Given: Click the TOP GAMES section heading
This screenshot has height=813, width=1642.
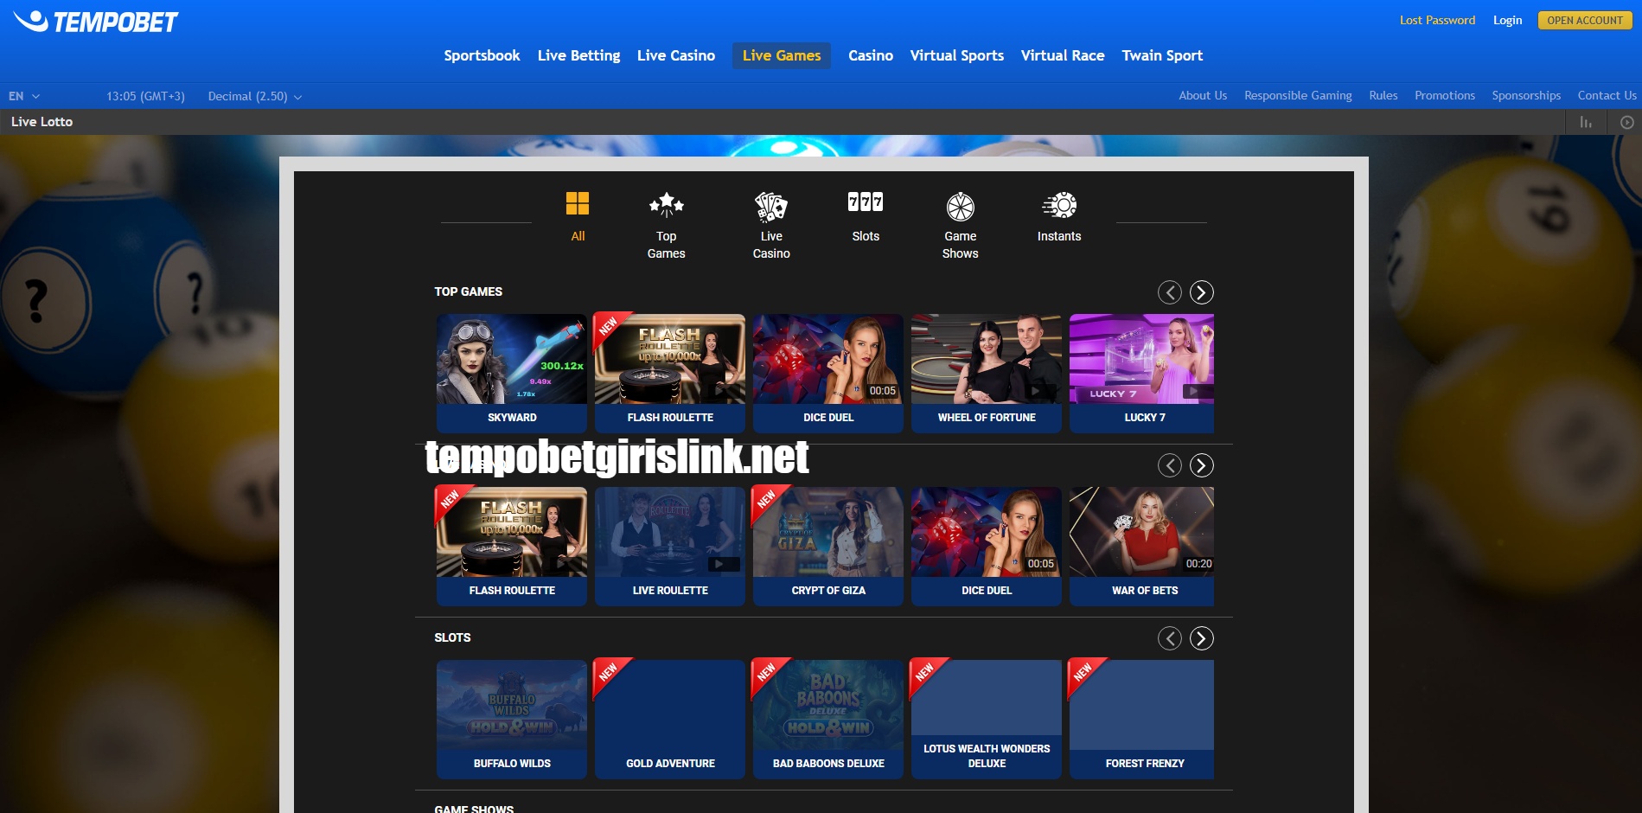Looking at the screenshot, I should [468, 291].
